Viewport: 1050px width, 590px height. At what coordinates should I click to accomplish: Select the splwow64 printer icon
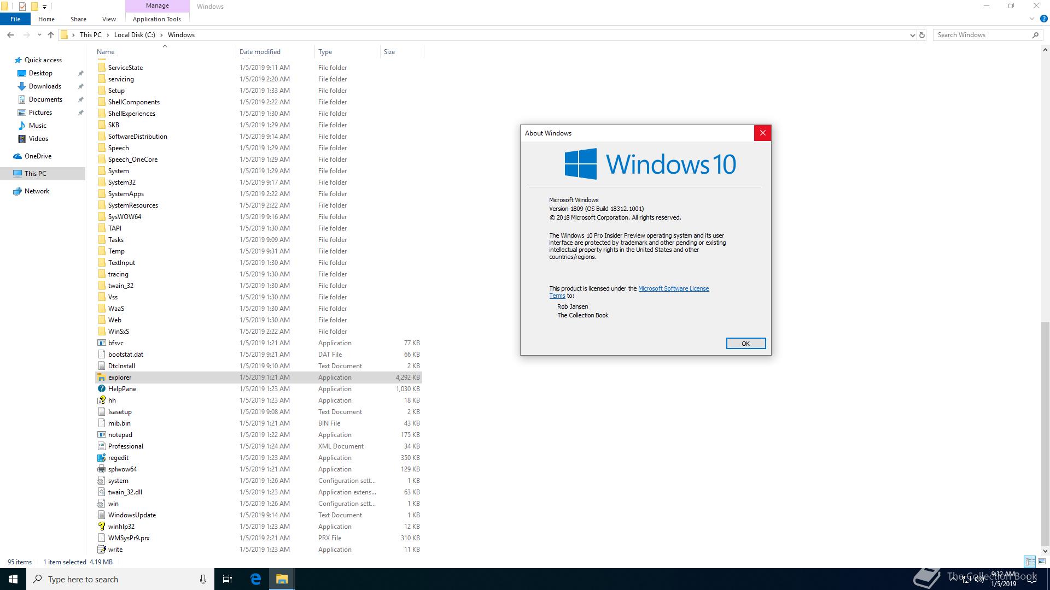pos(102,469)
